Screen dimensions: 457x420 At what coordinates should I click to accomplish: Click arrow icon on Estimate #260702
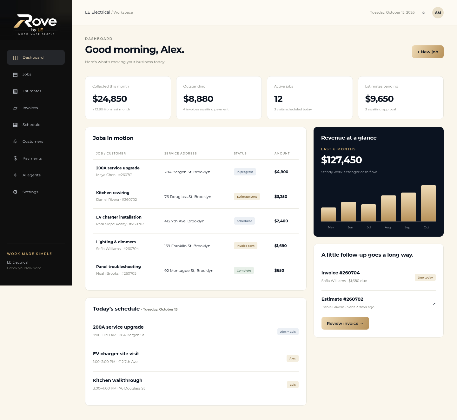434,304
